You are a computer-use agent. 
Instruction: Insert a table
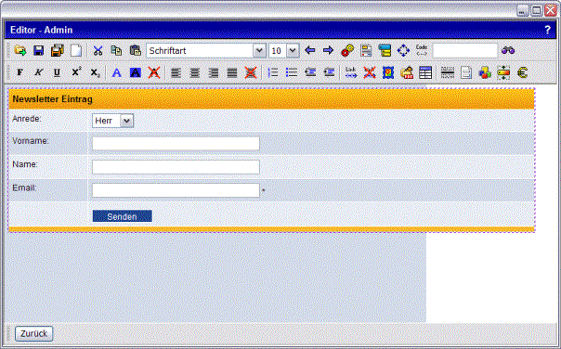point(425,72)
